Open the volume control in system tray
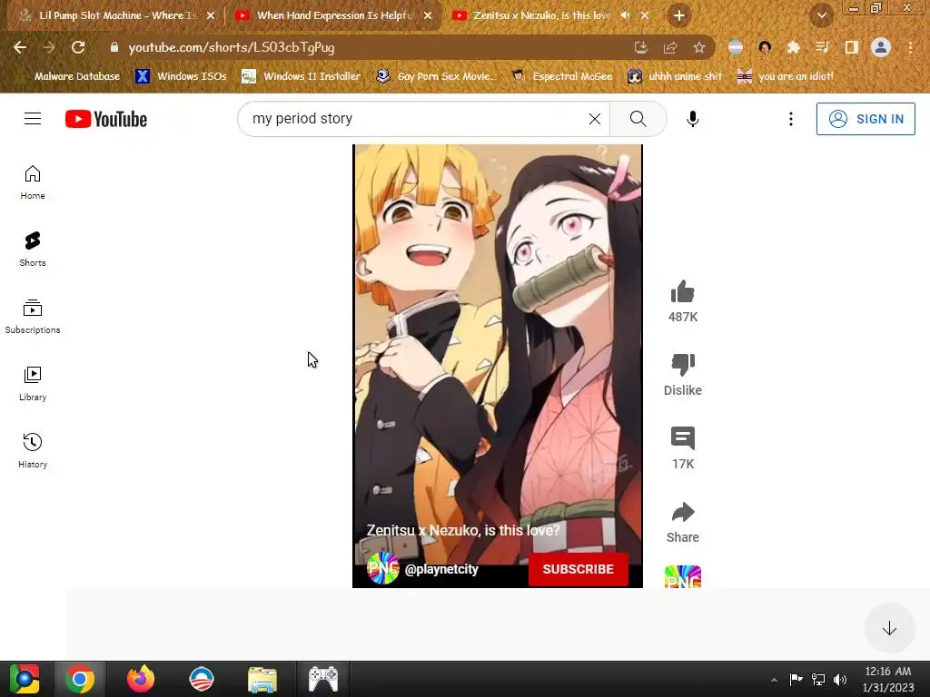 (840, 680)
